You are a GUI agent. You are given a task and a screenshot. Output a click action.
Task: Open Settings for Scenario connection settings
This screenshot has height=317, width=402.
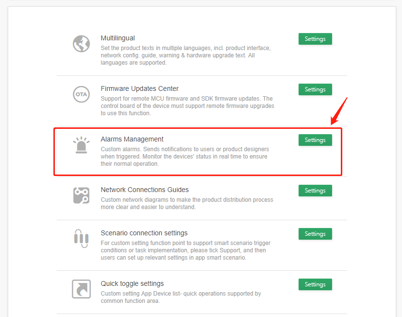click(315, 234)
